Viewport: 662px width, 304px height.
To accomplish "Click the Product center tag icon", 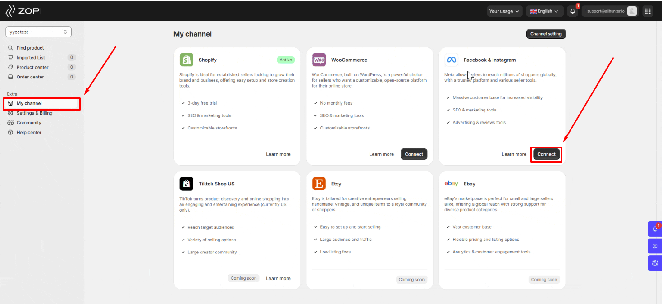I will point(10,67).
